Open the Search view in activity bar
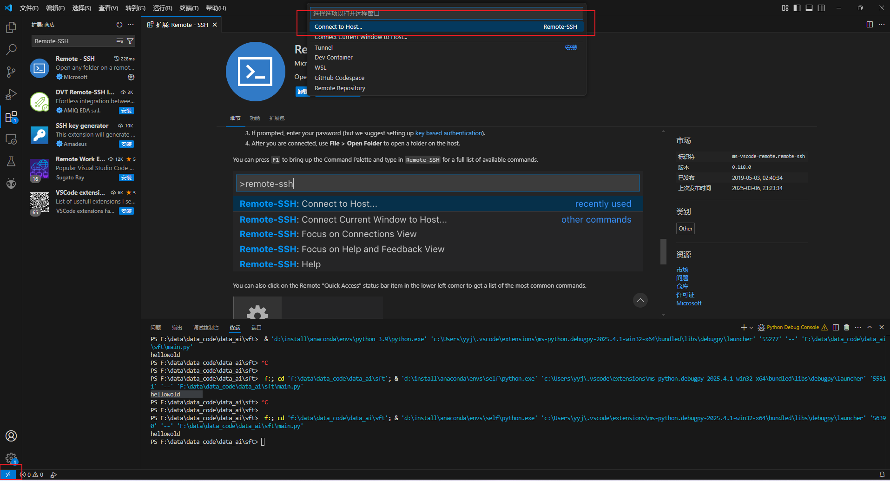The image size is (890, 481). (11, 50)
